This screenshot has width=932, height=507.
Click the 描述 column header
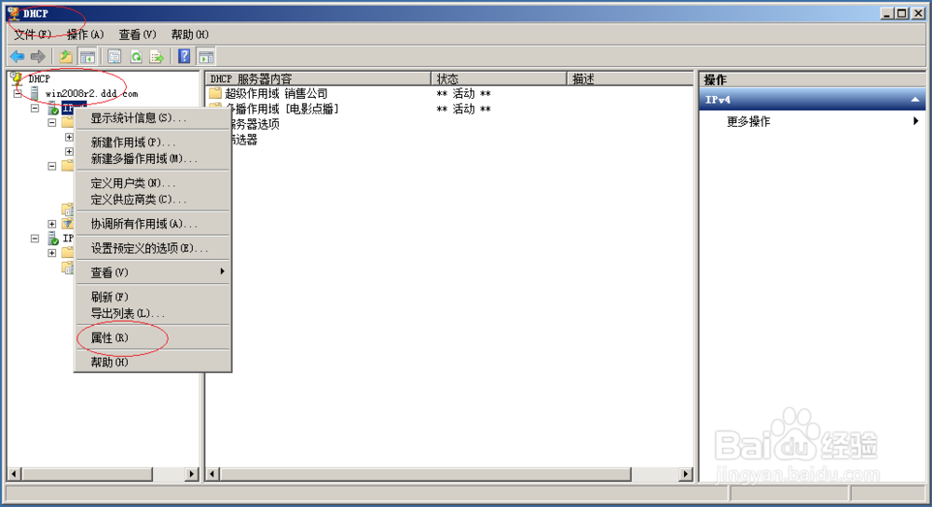(630, 78)
